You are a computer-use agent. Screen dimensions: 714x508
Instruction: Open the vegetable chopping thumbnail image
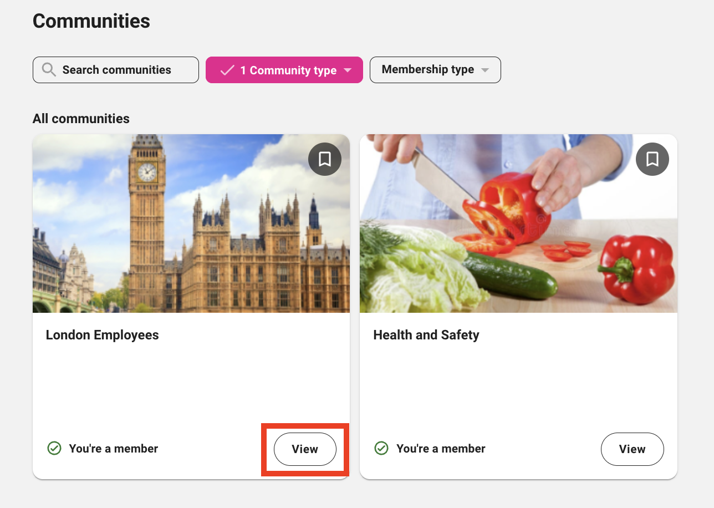518,233
